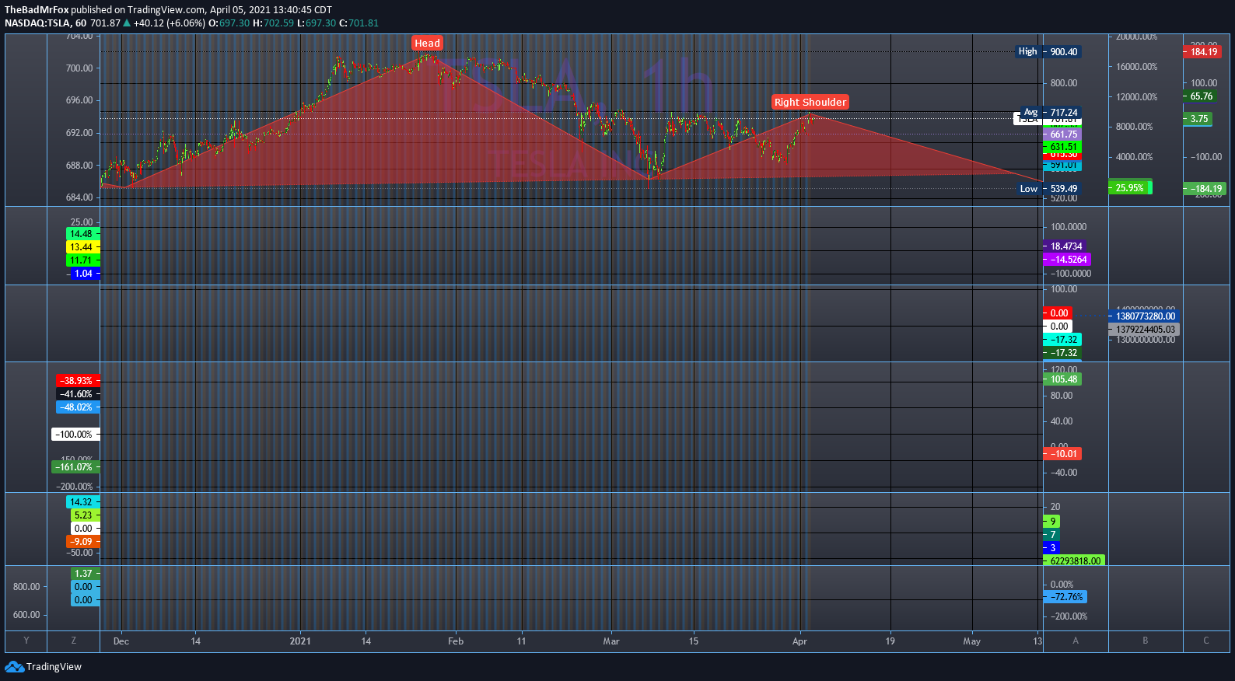Click the teal 7 value tag
This screenshot has height=681, width=1235.
(1051, 535)
